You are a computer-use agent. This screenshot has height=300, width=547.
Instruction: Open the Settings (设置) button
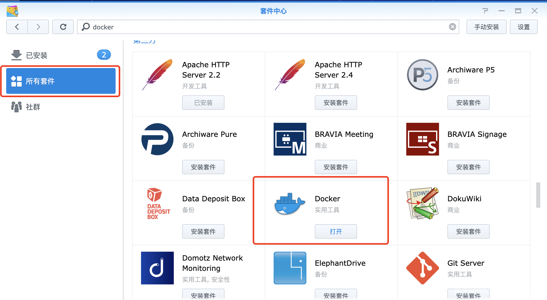click(x=524, y=27)
